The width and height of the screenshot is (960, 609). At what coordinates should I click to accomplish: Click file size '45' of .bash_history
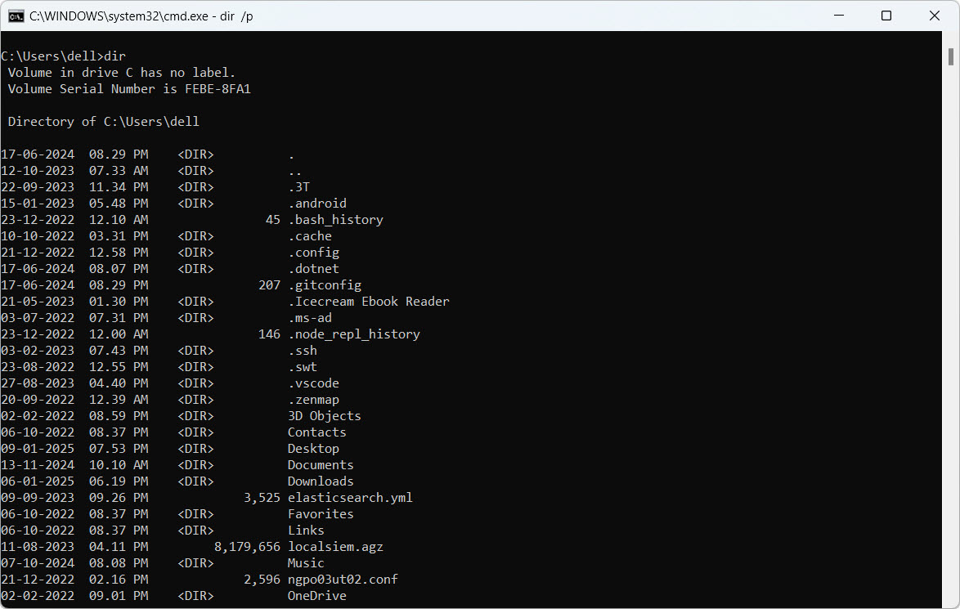point(273,220)
